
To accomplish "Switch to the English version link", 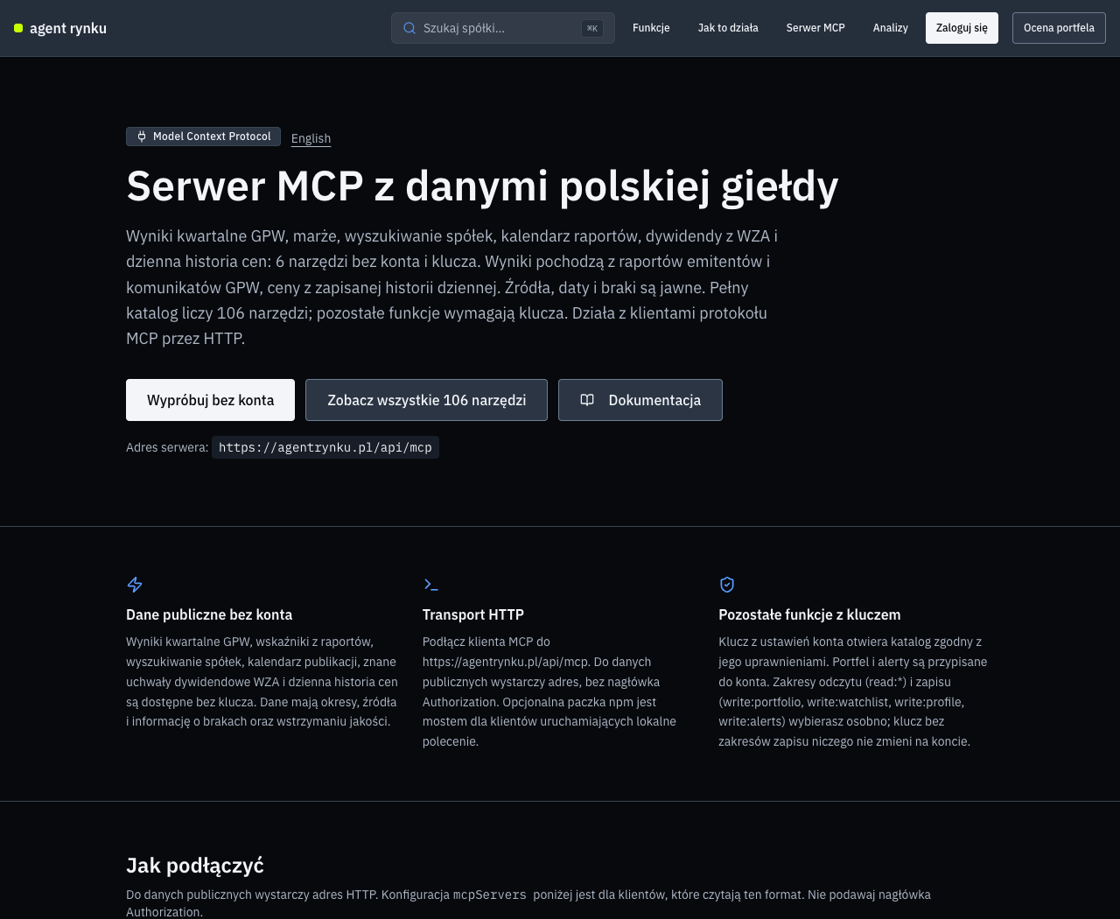I will click(311, 138).
